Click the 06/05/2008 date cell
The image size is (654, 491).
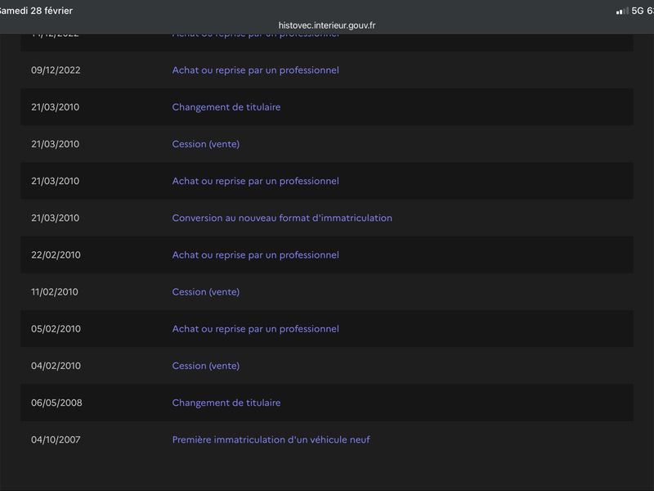pos(56,403)
